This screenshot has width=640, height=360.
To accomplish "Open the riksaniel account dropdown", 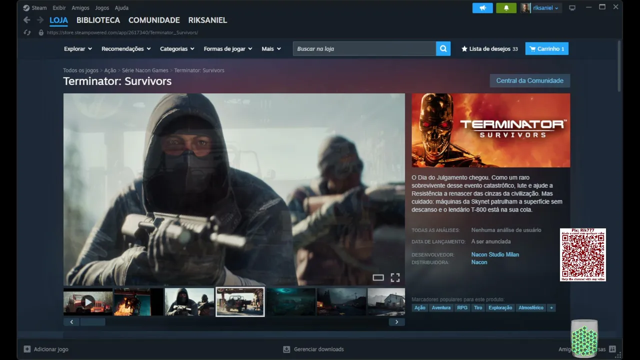I will tap(546, 8).
